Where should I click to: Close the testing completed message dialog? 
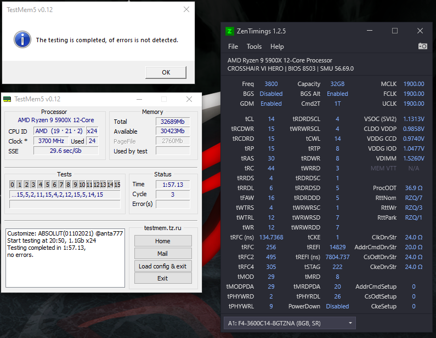coord(186,9)
